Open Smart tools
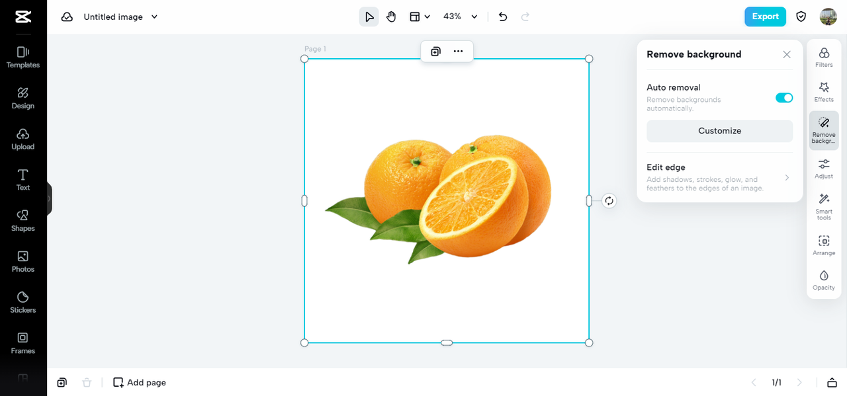 [x=824, y=206]
